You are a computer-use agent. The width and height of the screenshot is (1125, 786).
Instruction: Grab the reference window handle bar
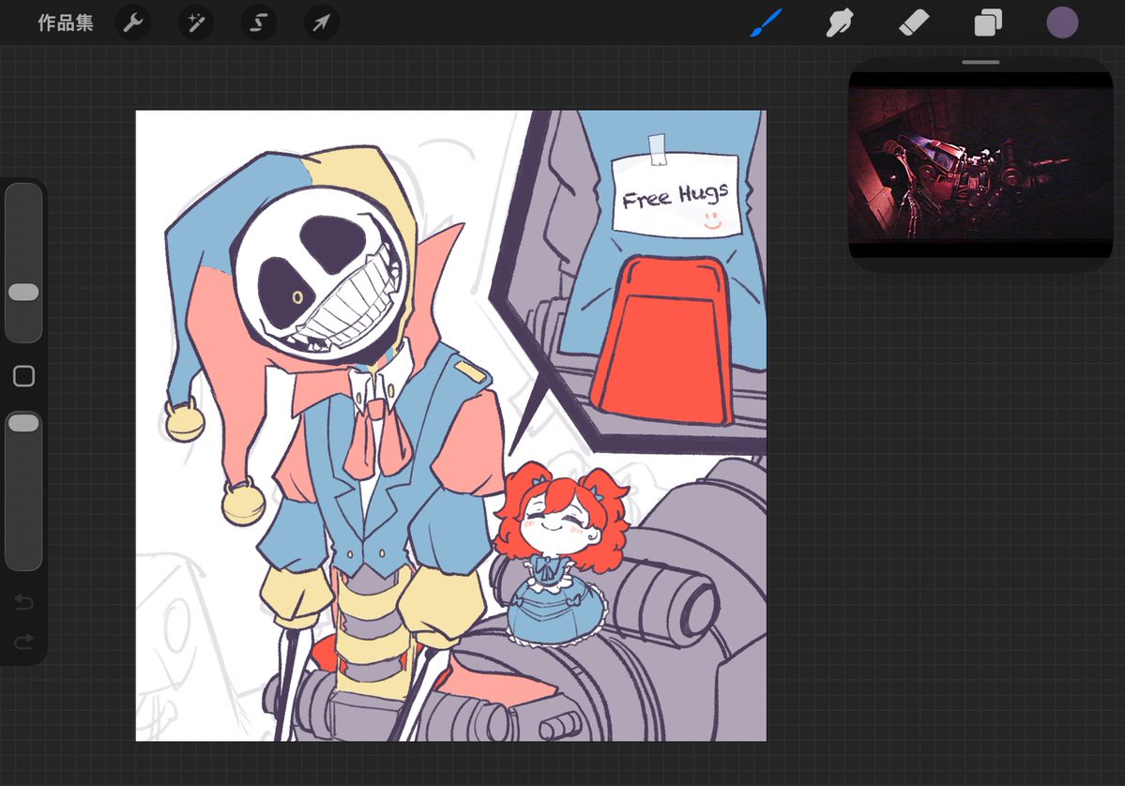coord(981,63)
